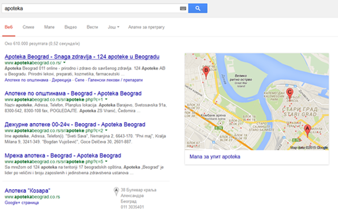Open result Дежурне апотеке 00-24ч - Beograd

(x=75, y=124)
